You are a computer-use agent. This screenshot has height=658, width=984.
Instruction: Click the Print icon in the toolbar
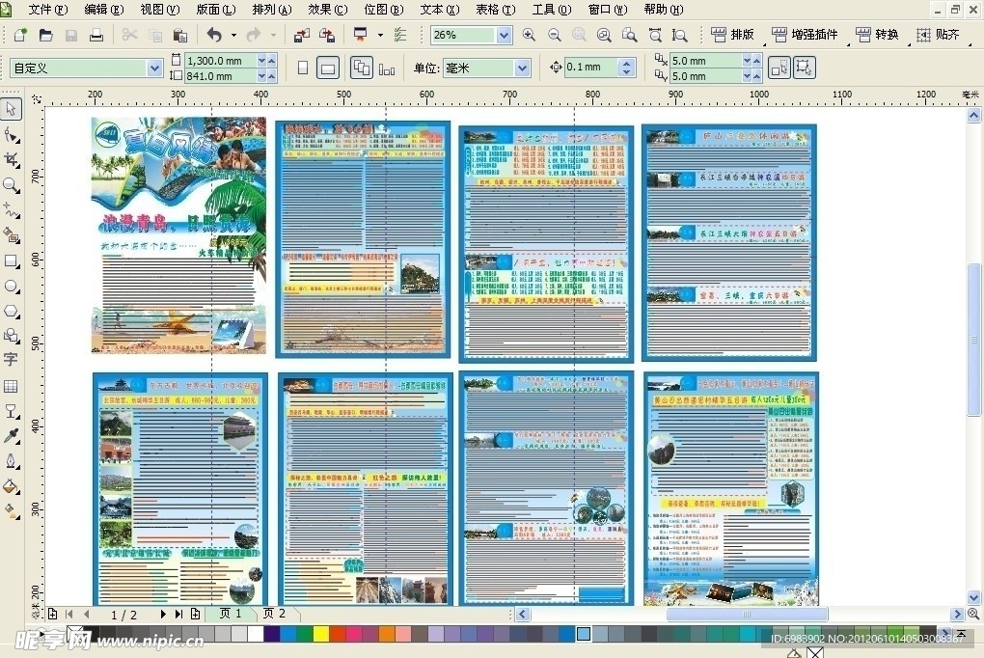pyautogui.click(x=96, y=36)
